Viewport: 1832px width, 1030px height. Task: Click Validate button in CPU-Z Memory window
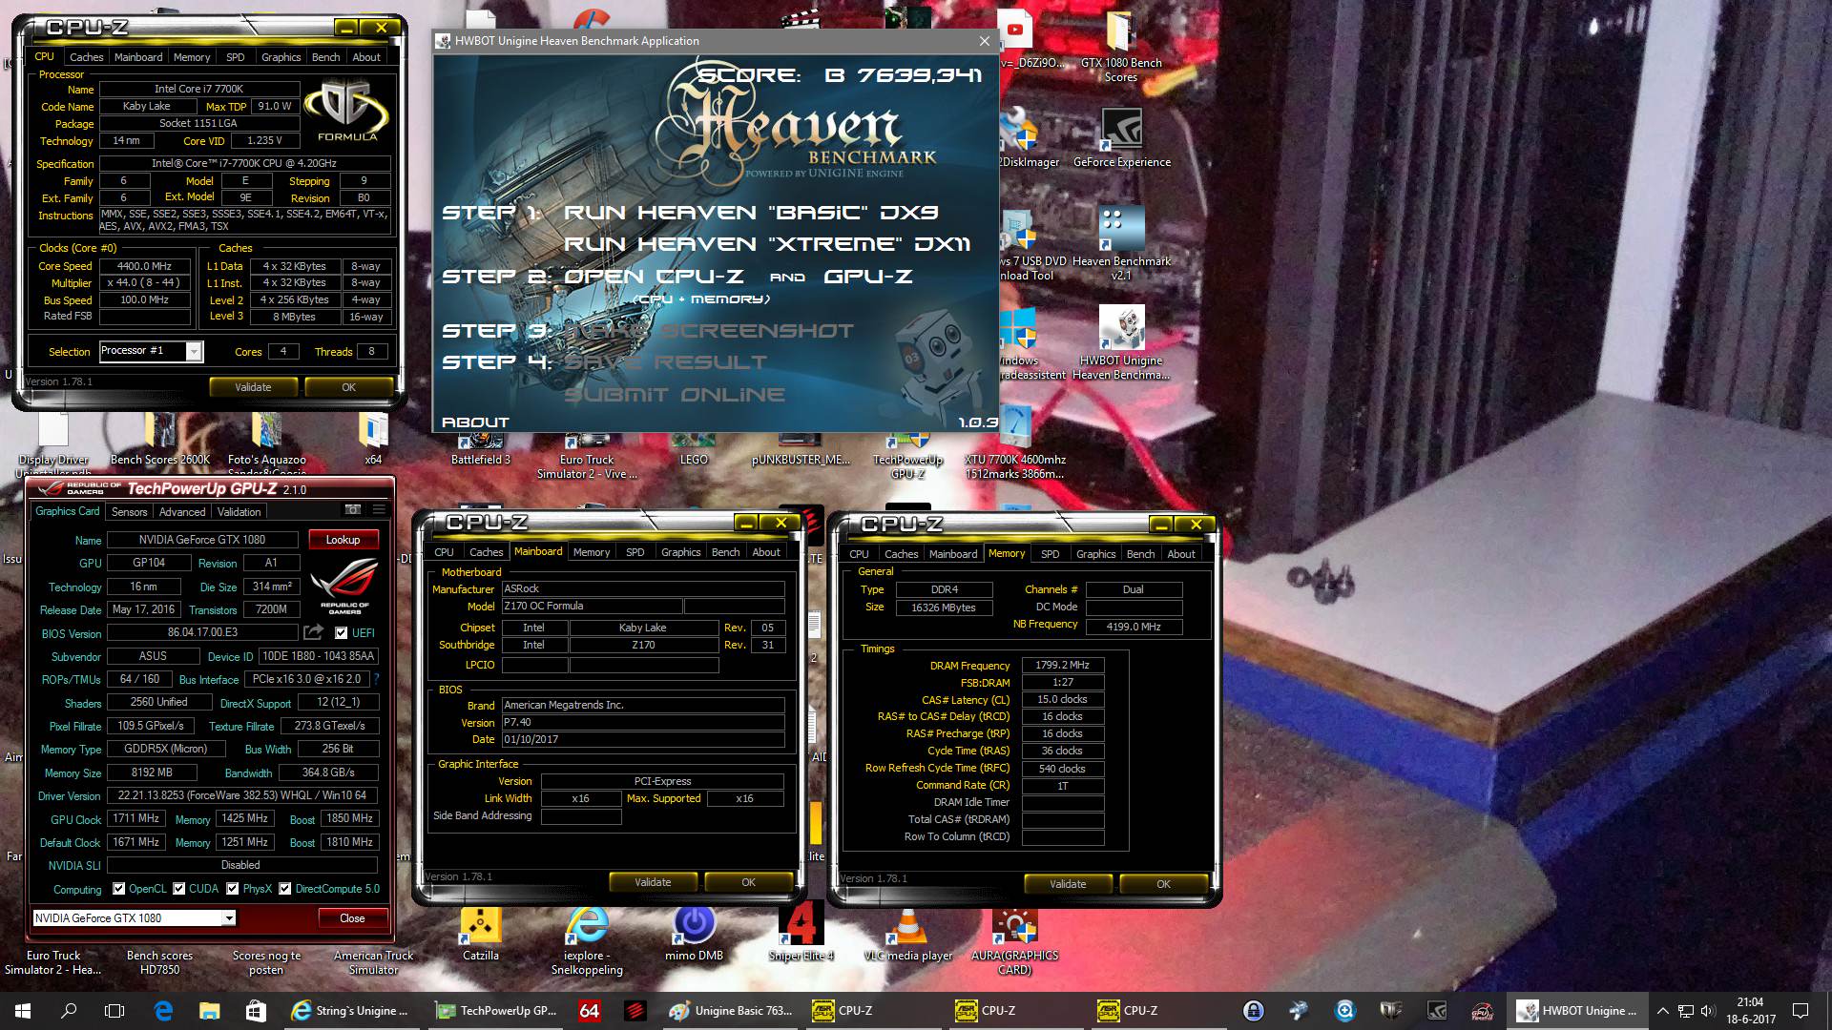point(1068,884)
